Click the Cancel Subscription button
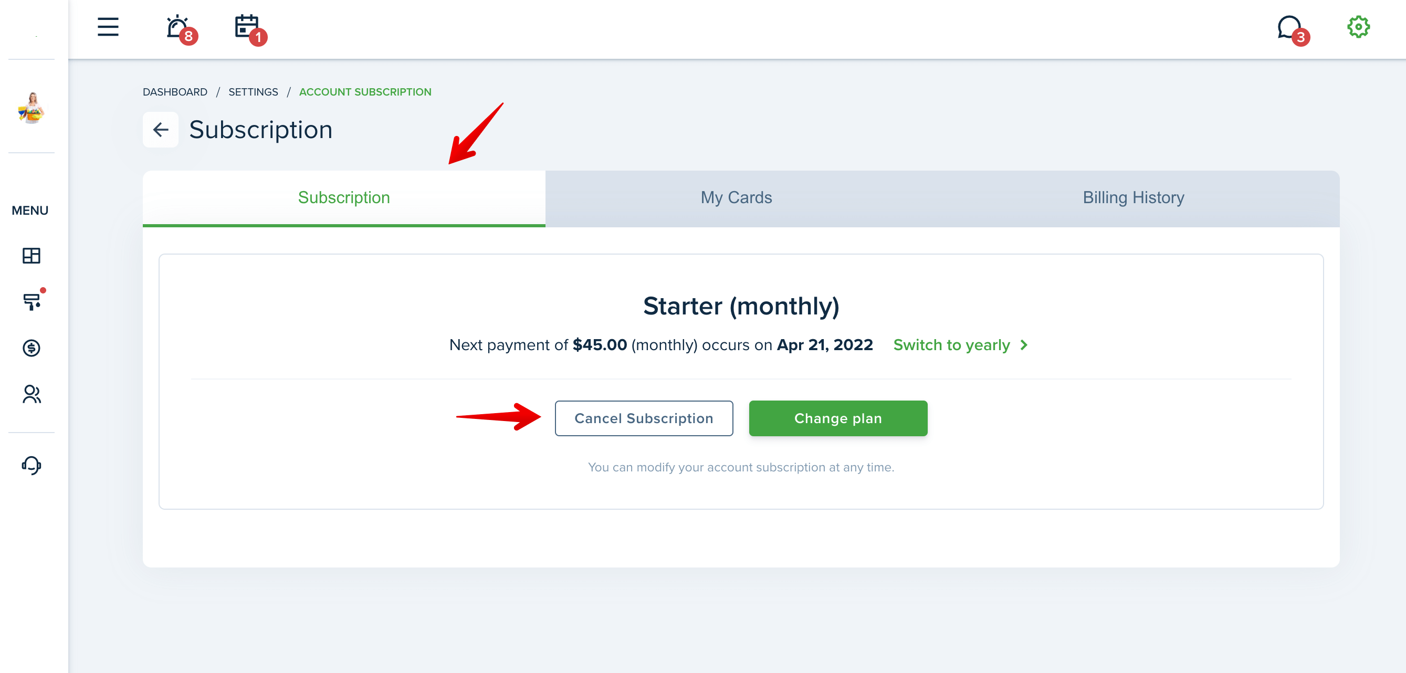The height and width of the screenshot is (673, 1406). 644,418
